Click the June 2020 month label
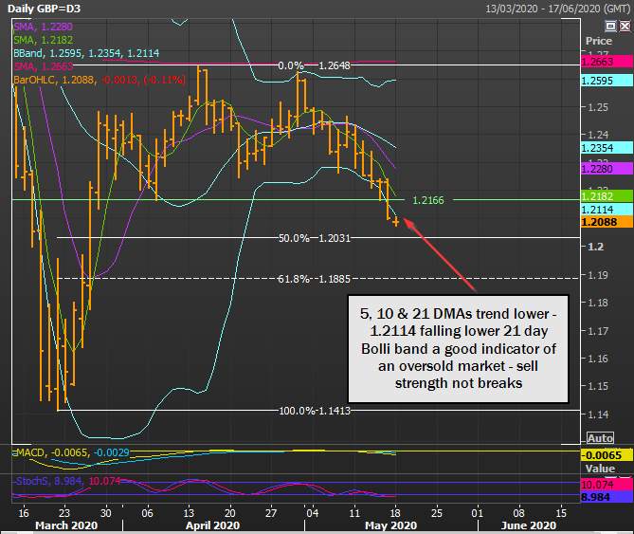This screenshot has width=634, height=534. [x=528, y=525]
